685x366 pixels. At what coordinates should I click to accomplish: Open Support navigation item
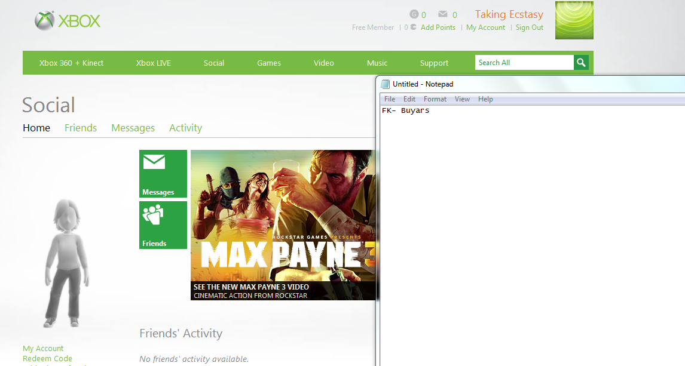tap(434, 63)
